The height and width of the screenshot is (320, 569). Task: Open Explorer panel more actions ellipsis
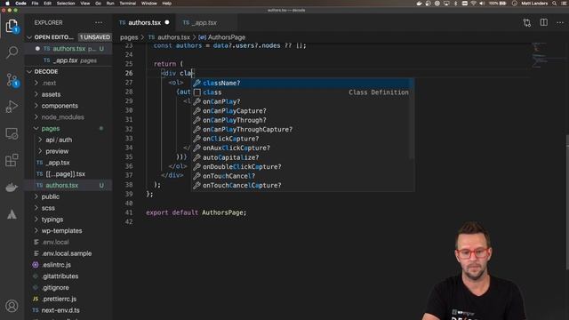click(x=99, y=22)
